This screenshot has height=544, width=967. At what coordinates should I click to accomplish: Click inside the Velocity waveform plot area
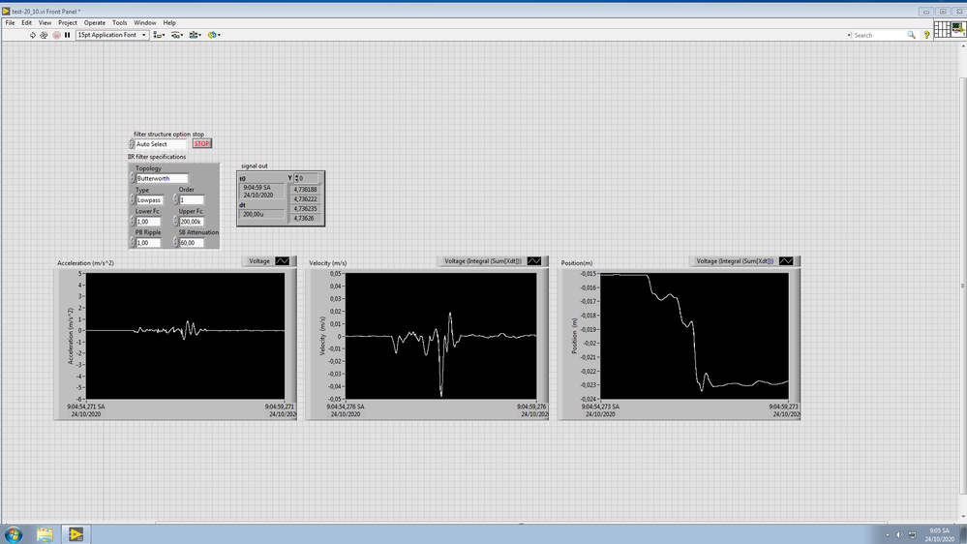point(441,336)
